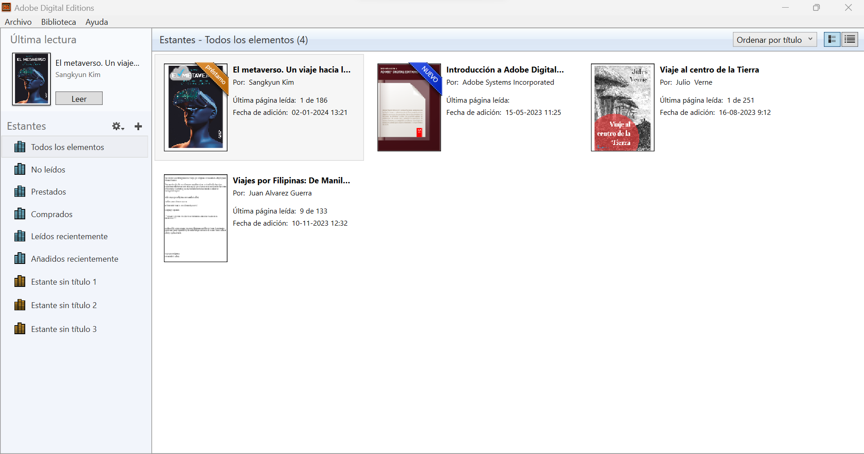Select the Leídos recientemente shelf
864x454 pixels.
[x=75, y=236]
